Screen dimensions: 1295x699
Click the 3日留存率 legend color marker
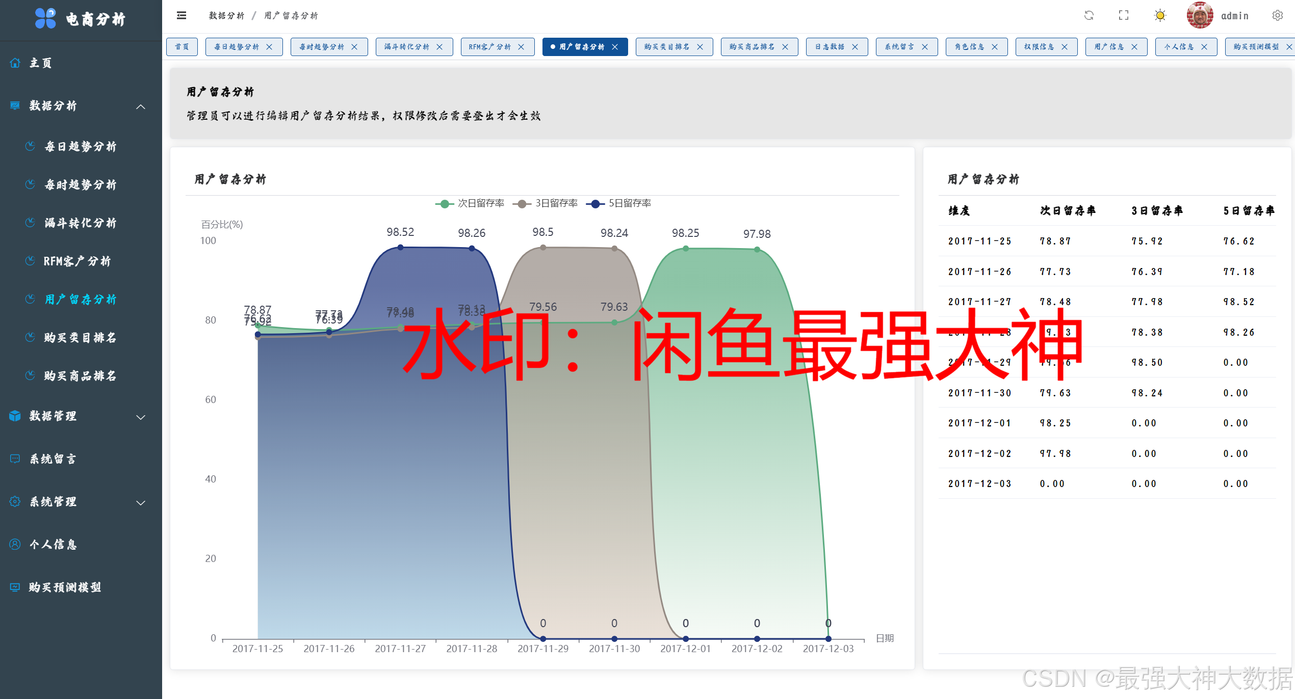coord(522,204)
